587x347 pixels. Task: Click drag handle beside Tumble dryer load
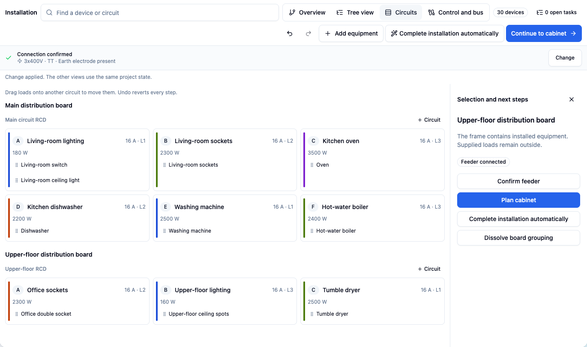point(312,314)
